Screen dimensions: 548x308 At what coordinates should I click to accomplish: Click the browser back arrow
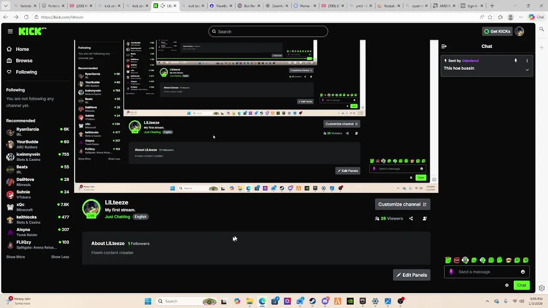[x=5, y=17]
